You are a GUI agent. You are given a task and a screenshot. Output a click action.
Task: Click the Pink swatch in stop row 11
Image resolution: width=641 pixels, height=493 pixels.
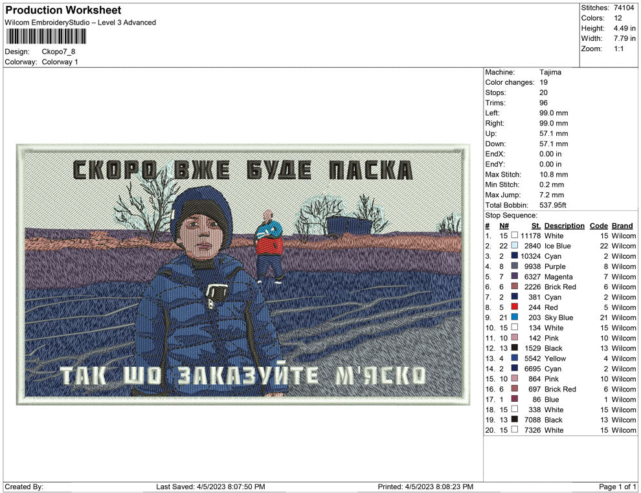tap(515, 337)
